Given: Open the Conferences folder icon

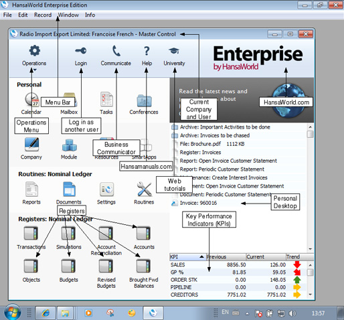Looking at the screenshot, I should [x=144, y=100].
